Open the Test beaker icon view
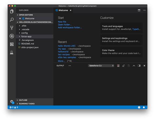155x120 pixels. (12, 53)
